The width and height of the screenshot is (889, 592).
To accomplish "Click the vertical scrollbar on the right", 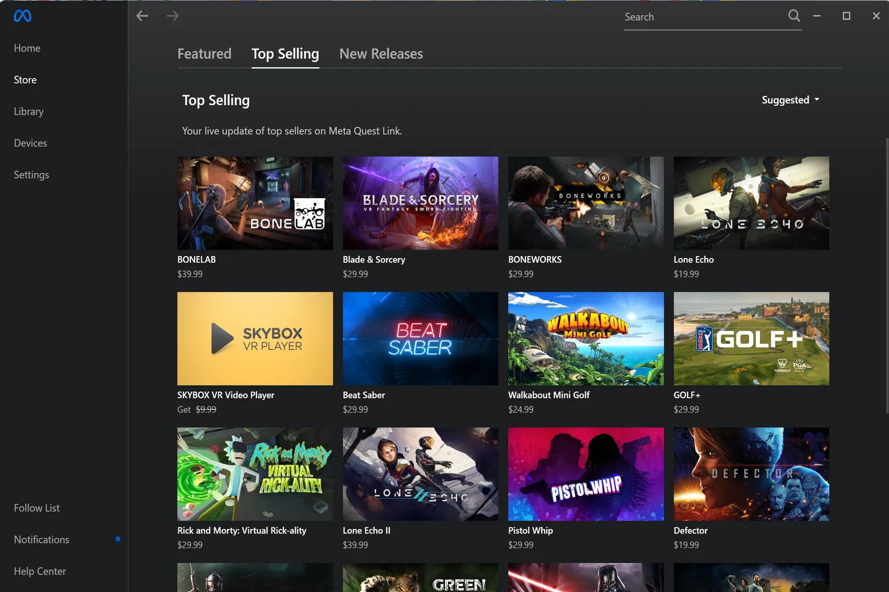I will (x=887, y=276).
